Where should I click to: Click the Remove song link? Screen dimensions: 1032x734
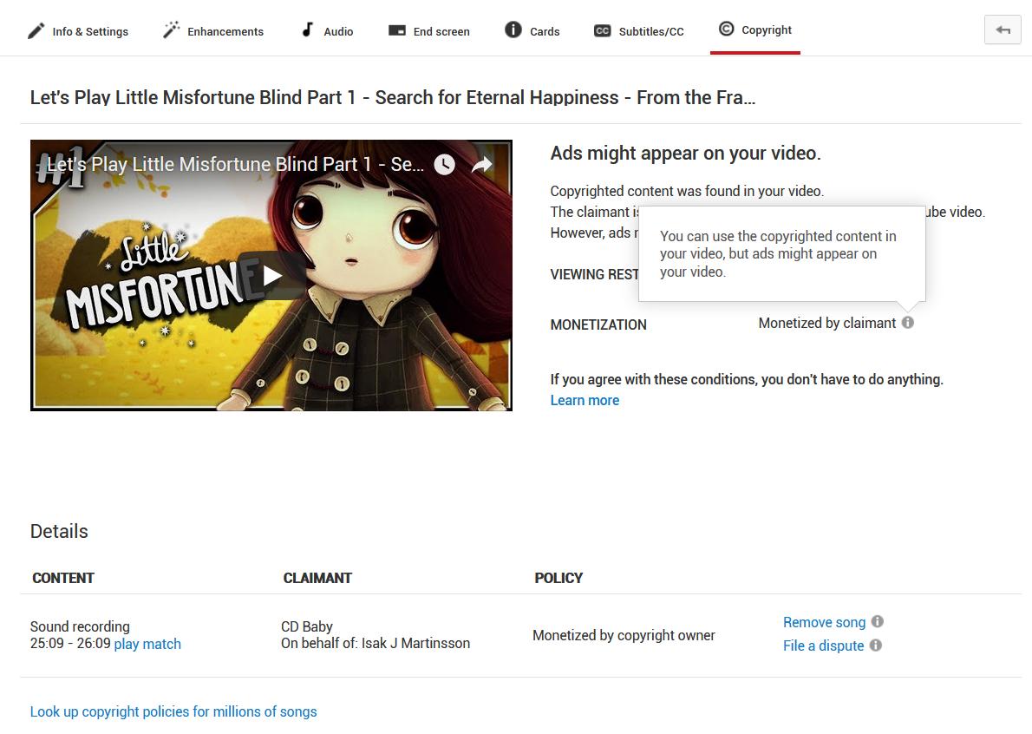coord(824,622)
